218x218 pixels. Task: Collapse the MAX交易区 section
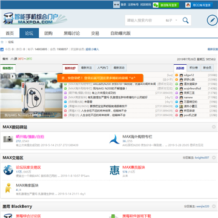point(214,157)
